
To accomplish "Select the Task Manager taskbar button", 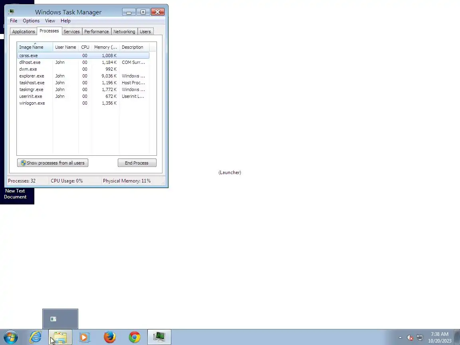I will 159,337.
